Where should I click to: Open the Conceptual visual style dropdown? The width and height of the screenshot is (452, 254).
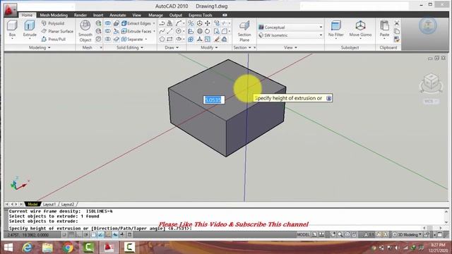click(x=290, y=28)
